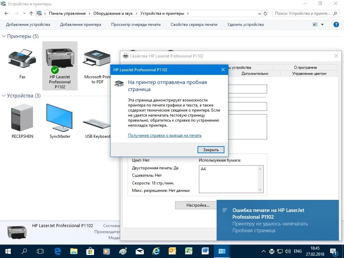Viewport: 344px width, 258px height.
Task: Collapse the Принтеры (5) group
Action: click(x=4, y=36)
